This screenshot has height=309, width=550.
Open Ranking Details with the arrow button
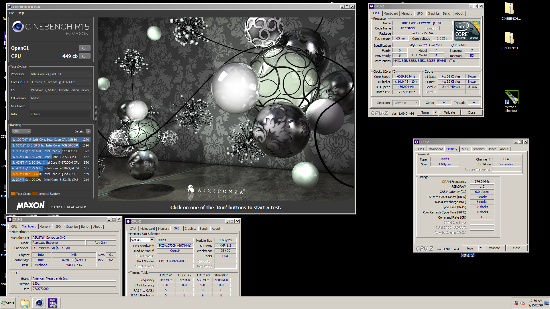coord(88,131)
